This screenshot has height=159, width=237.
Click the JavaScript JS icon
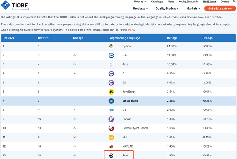pyautogui.click(x=111, y=92)
